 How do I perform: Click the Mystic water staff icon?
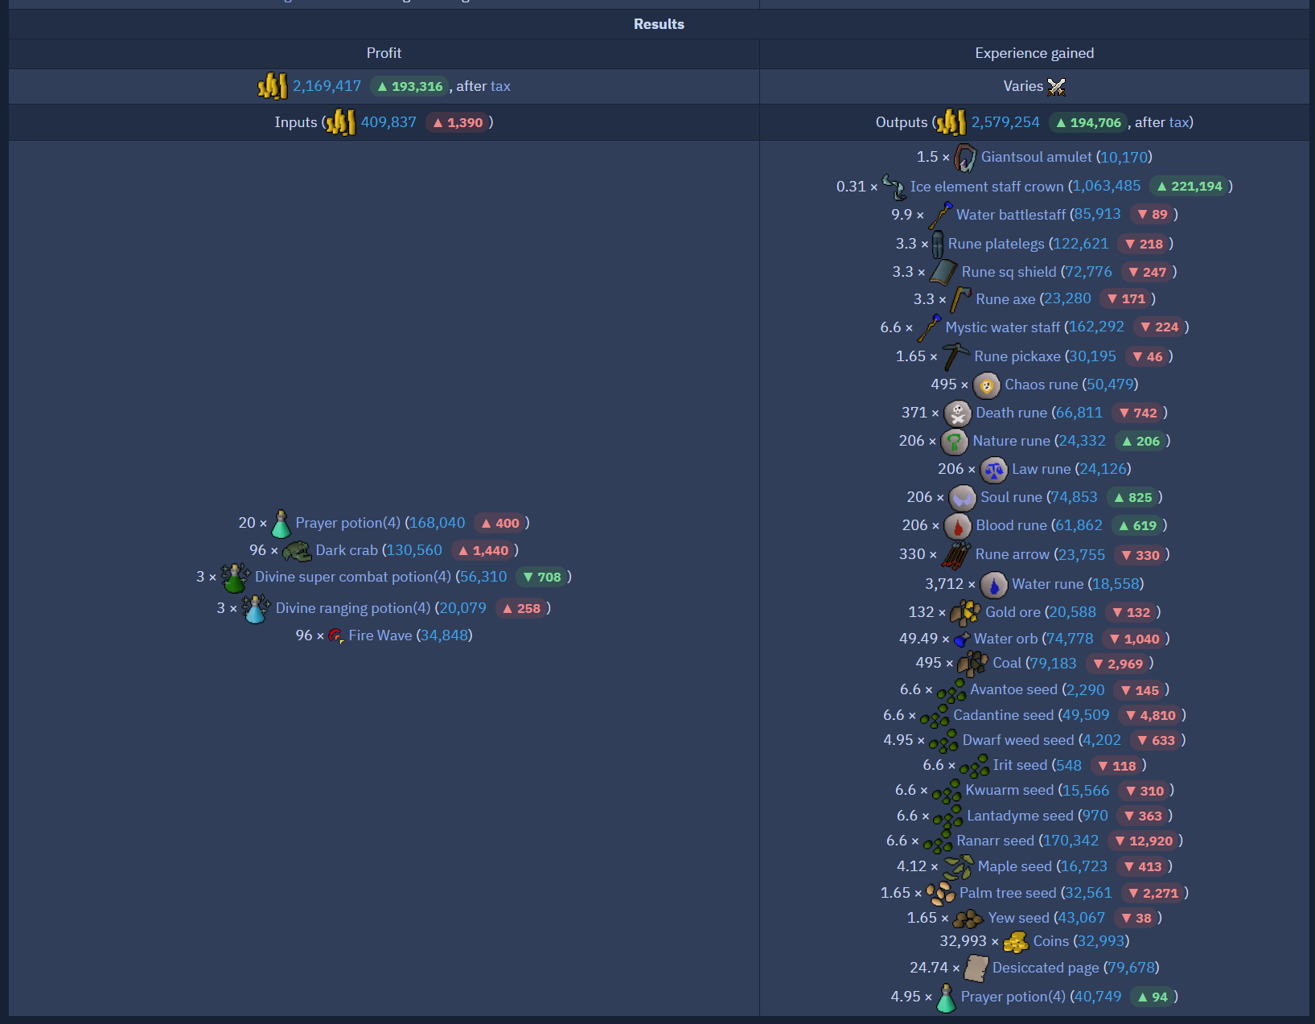coord(929,327)
